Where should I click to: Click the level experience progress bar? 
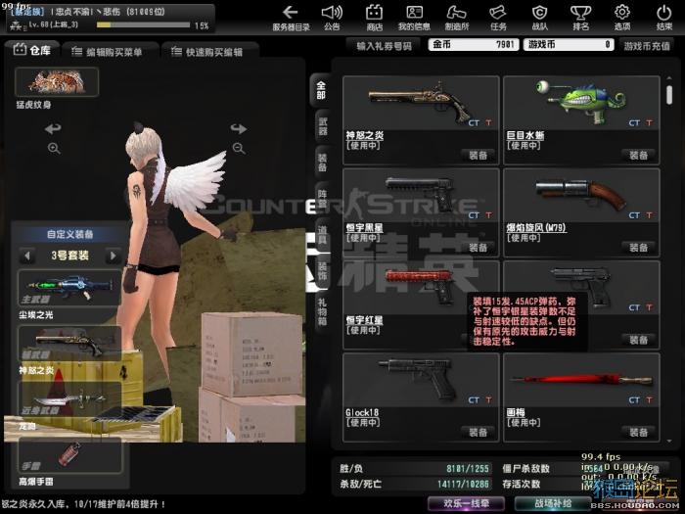[143, 24]
